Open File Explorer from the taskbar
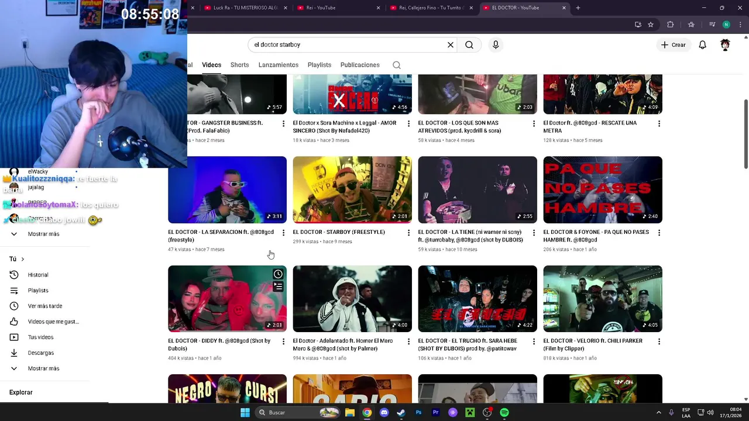 (349, 412)
